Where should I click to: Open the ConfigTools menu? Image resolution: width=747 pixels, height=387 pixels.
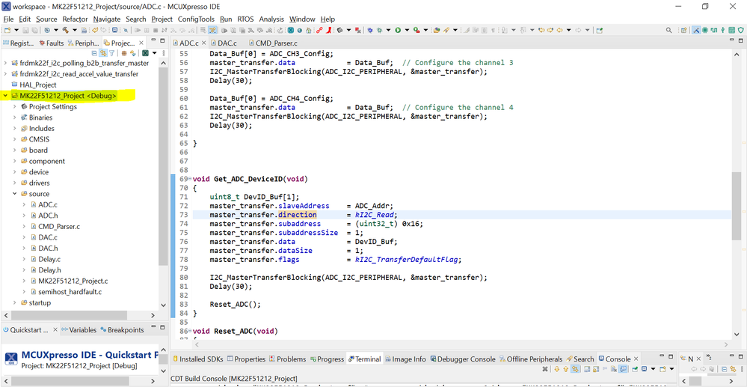(197, 19)
